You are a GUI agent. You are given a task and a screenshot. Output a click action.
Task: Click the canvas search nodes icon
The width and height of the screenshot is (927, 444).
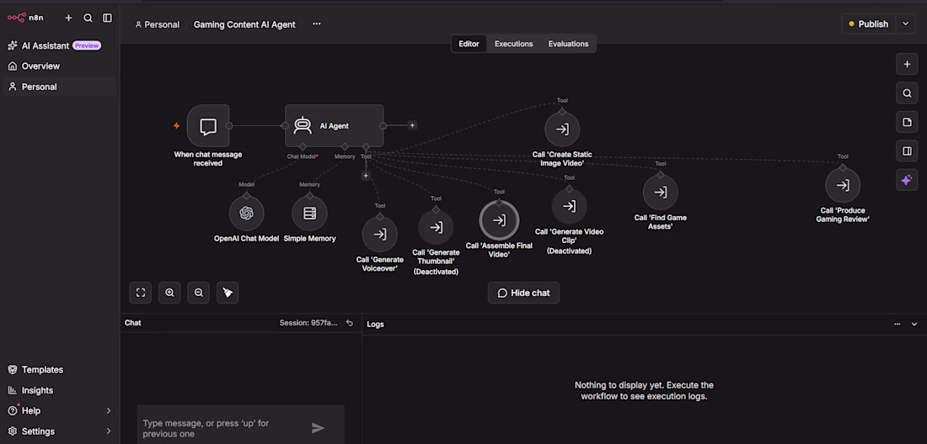click(x=907, y=92)
